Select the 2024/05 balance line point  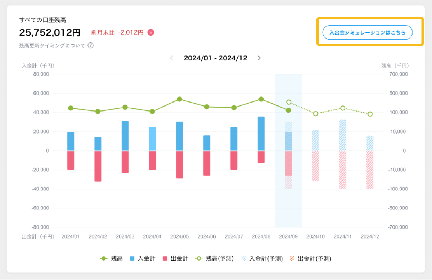coord(179,99)
